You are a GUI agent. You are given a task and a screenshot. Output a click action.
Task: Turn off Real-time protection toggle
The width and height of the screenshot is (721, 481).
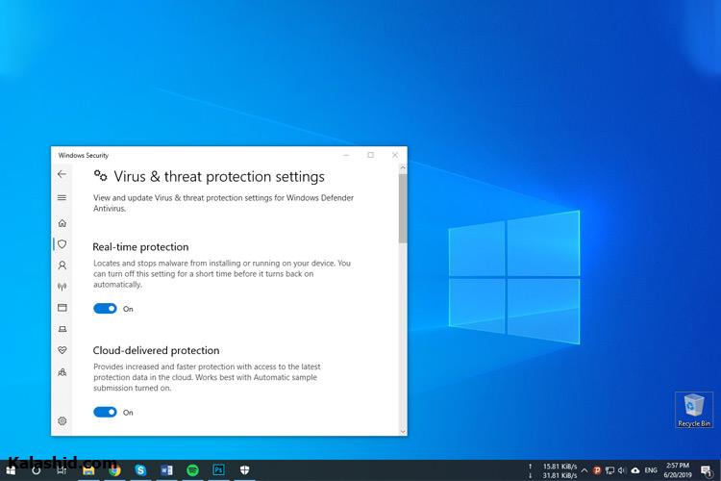(105, 309)
